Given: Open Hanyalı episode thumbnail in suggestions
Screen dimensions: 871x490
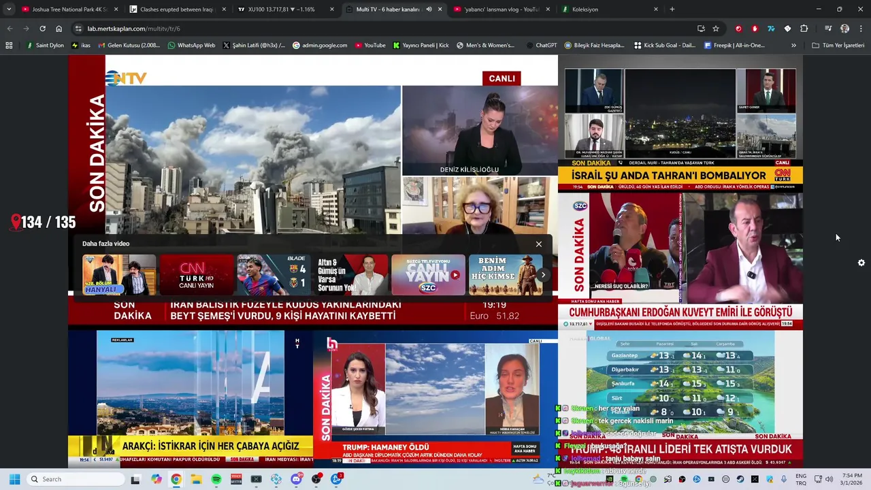Looking at the screenshot, I should [x=119, y=275].
